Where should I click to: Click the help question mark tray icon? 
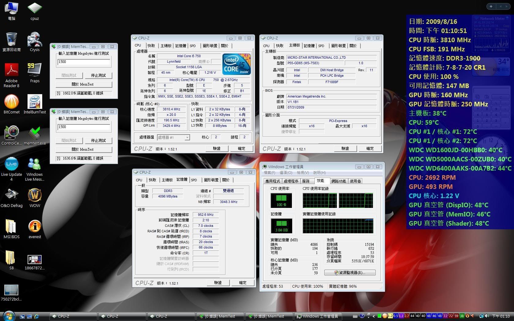(362, 316)
